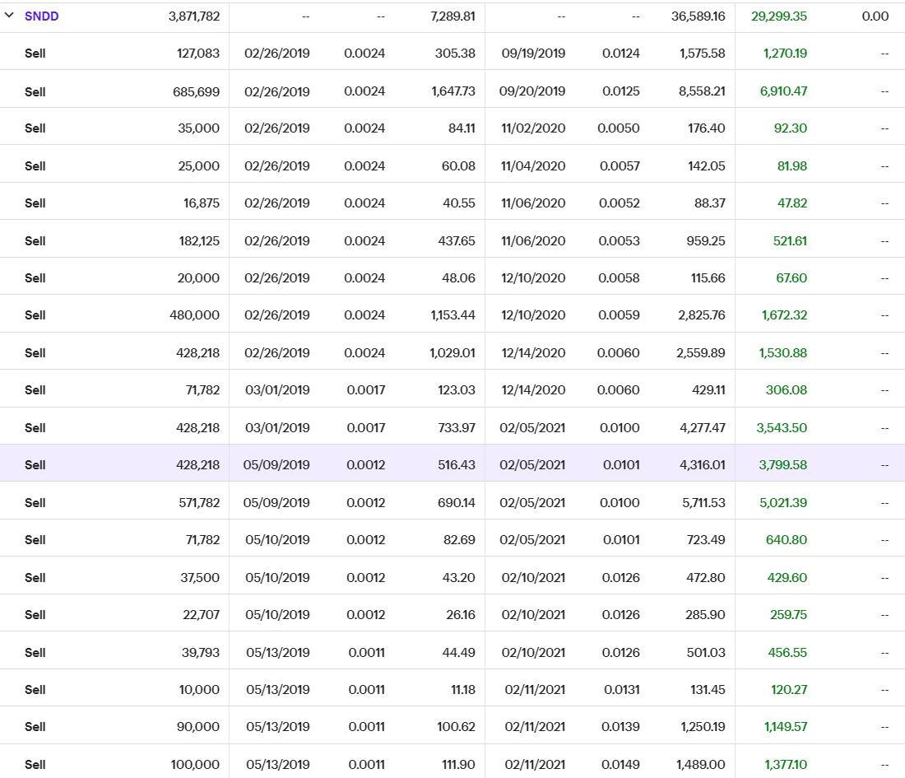Select the Sell row with 571,782 shares
The height and width of the screenshot is (778, 905).
[35, 503]
